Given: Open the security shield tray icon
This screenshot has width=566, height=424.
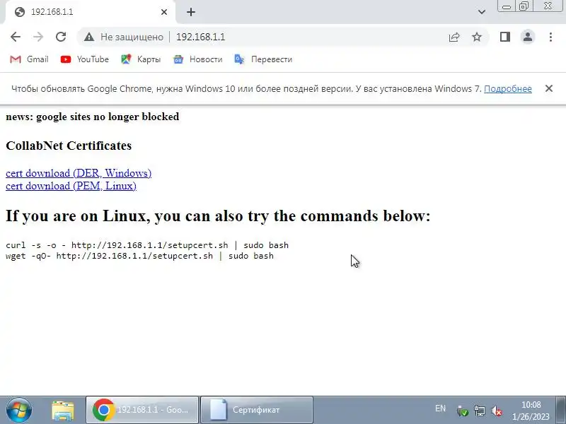Looking at the screenshot, I should (x=462, y=411).
